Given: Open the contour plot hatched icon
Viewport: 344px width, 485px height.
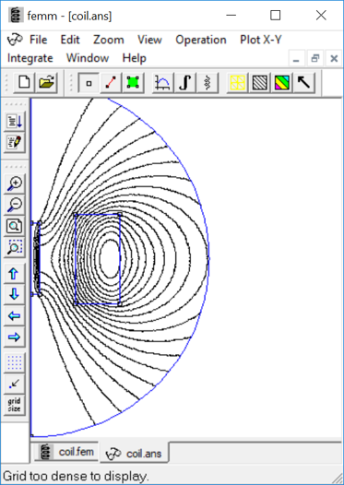Looking at the screenshot, I should pyautogui.click(x=259, y=83).
